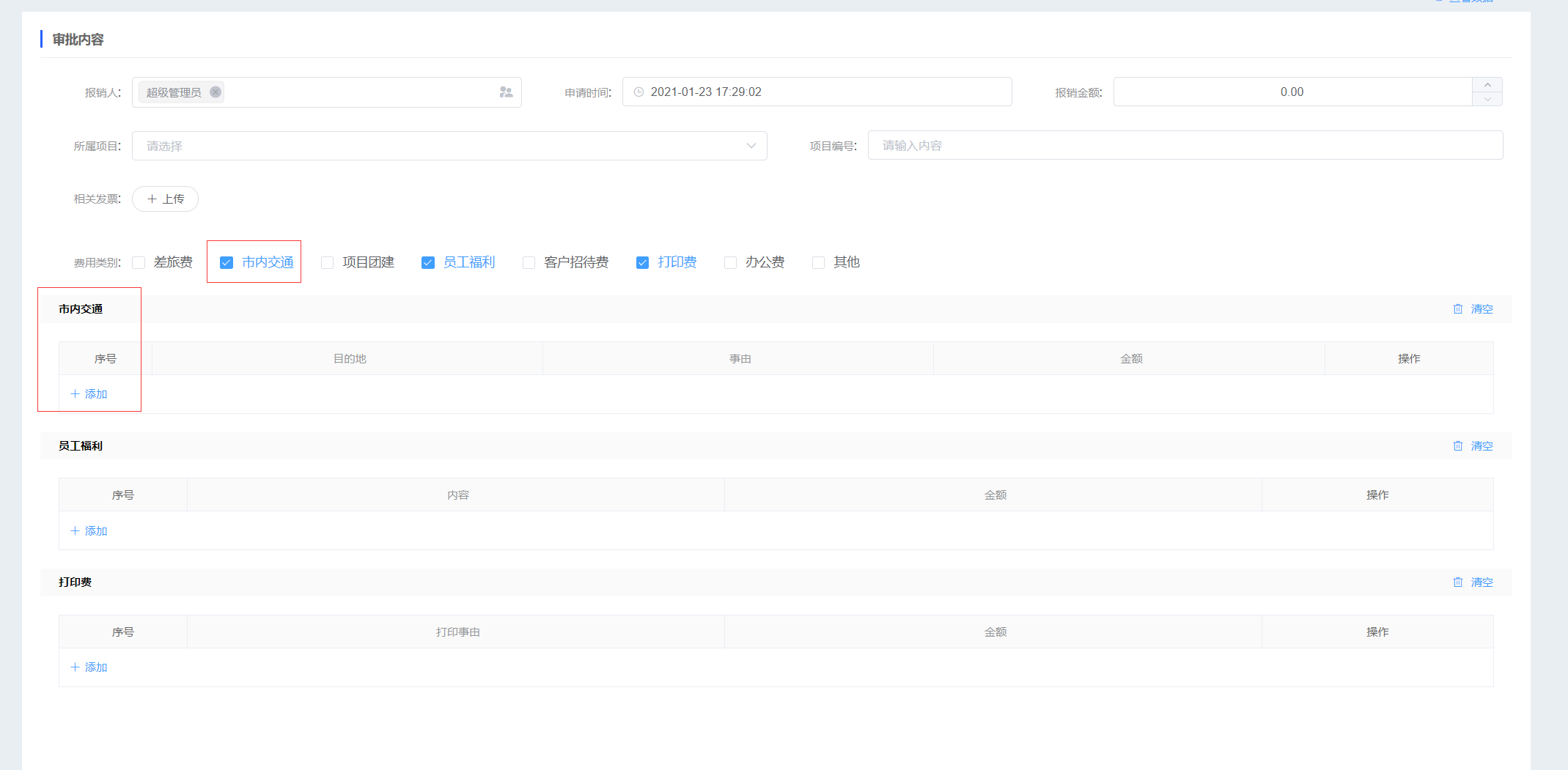Click the trash icon for 市内交通 section
Screen dimensions: 1568x770
pos(1458,309)
